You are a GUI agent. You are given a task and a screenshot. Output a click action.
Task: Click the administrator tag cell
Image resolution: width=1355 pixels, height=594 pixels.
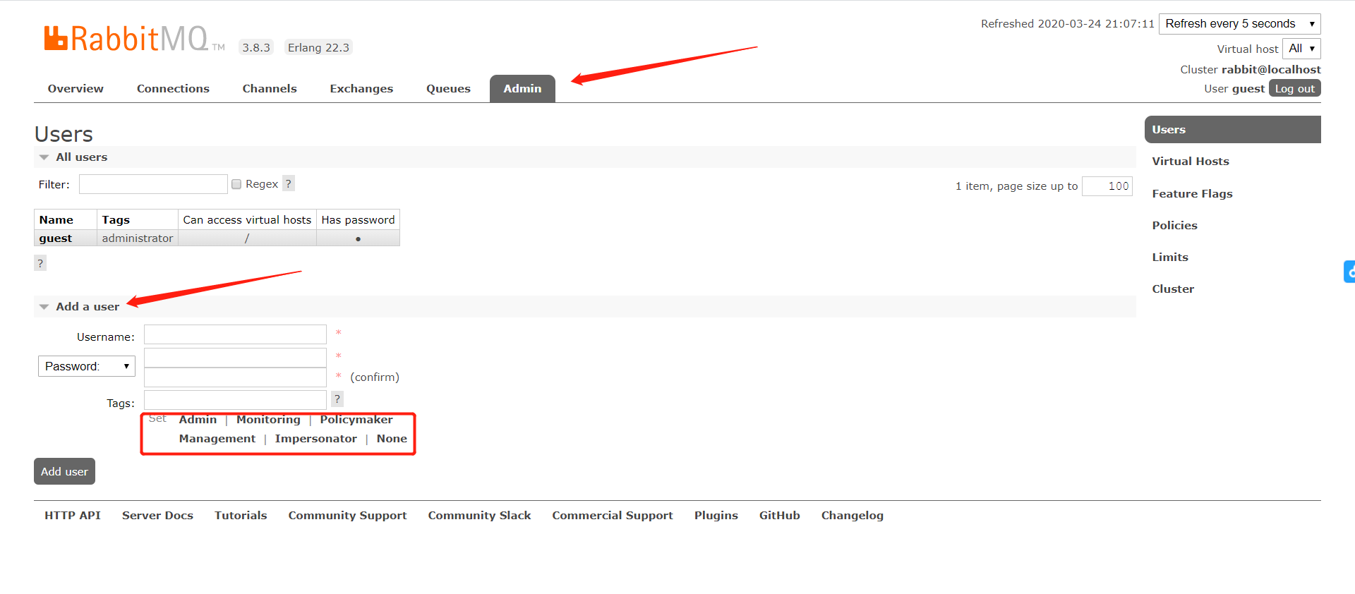click(x=137, y=238)
